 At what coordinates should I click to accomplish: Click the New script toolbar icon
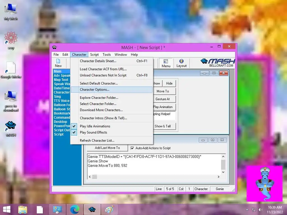[58, 63]
